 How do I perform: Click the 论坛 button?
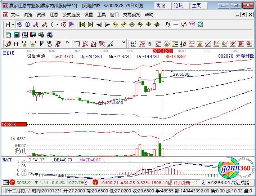pyautogui.click(x=181, y=6)
